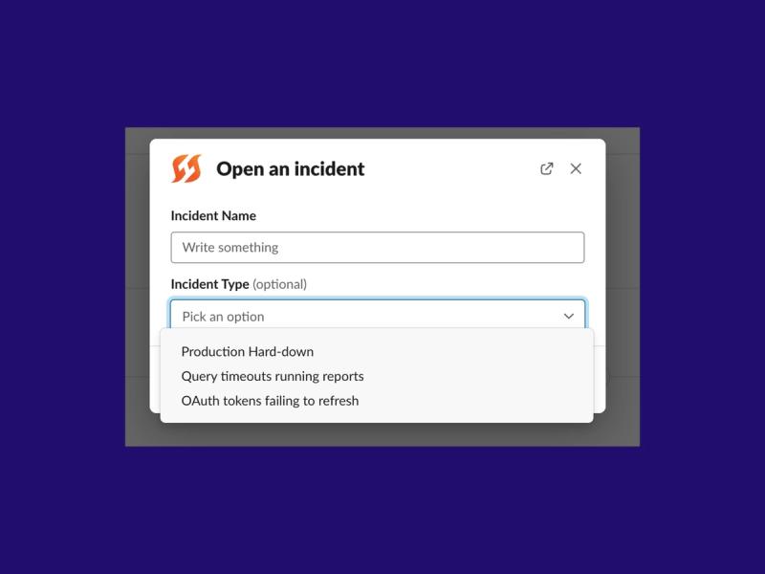The image size is (765, 574).
Task: Click empty header space beside dialog title
Action: pyautogui.click(x=451, y=169)
